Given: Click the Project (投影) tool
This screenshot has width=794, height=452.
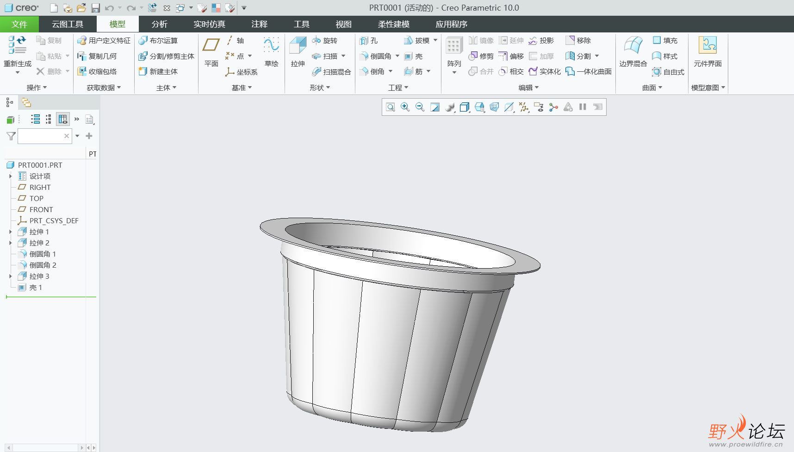Looking at the screenshot, I should tap(541, 41).
